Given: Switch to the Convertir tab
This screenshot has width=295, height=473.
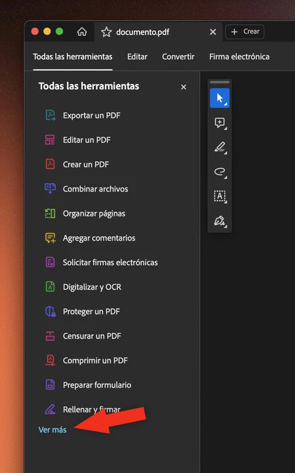Looking at the screenshot, I should point(178,56).
